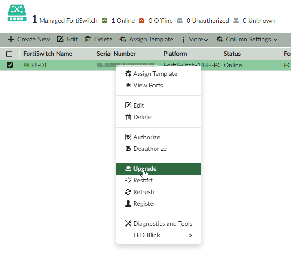Click the red Offline status icon in summary
The image size is (291, 261).
point(142,21)
